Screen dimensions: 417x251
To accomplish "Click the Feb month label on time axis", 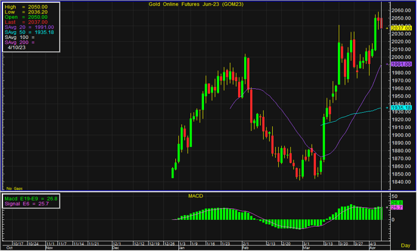I will [x=245, y=249].
